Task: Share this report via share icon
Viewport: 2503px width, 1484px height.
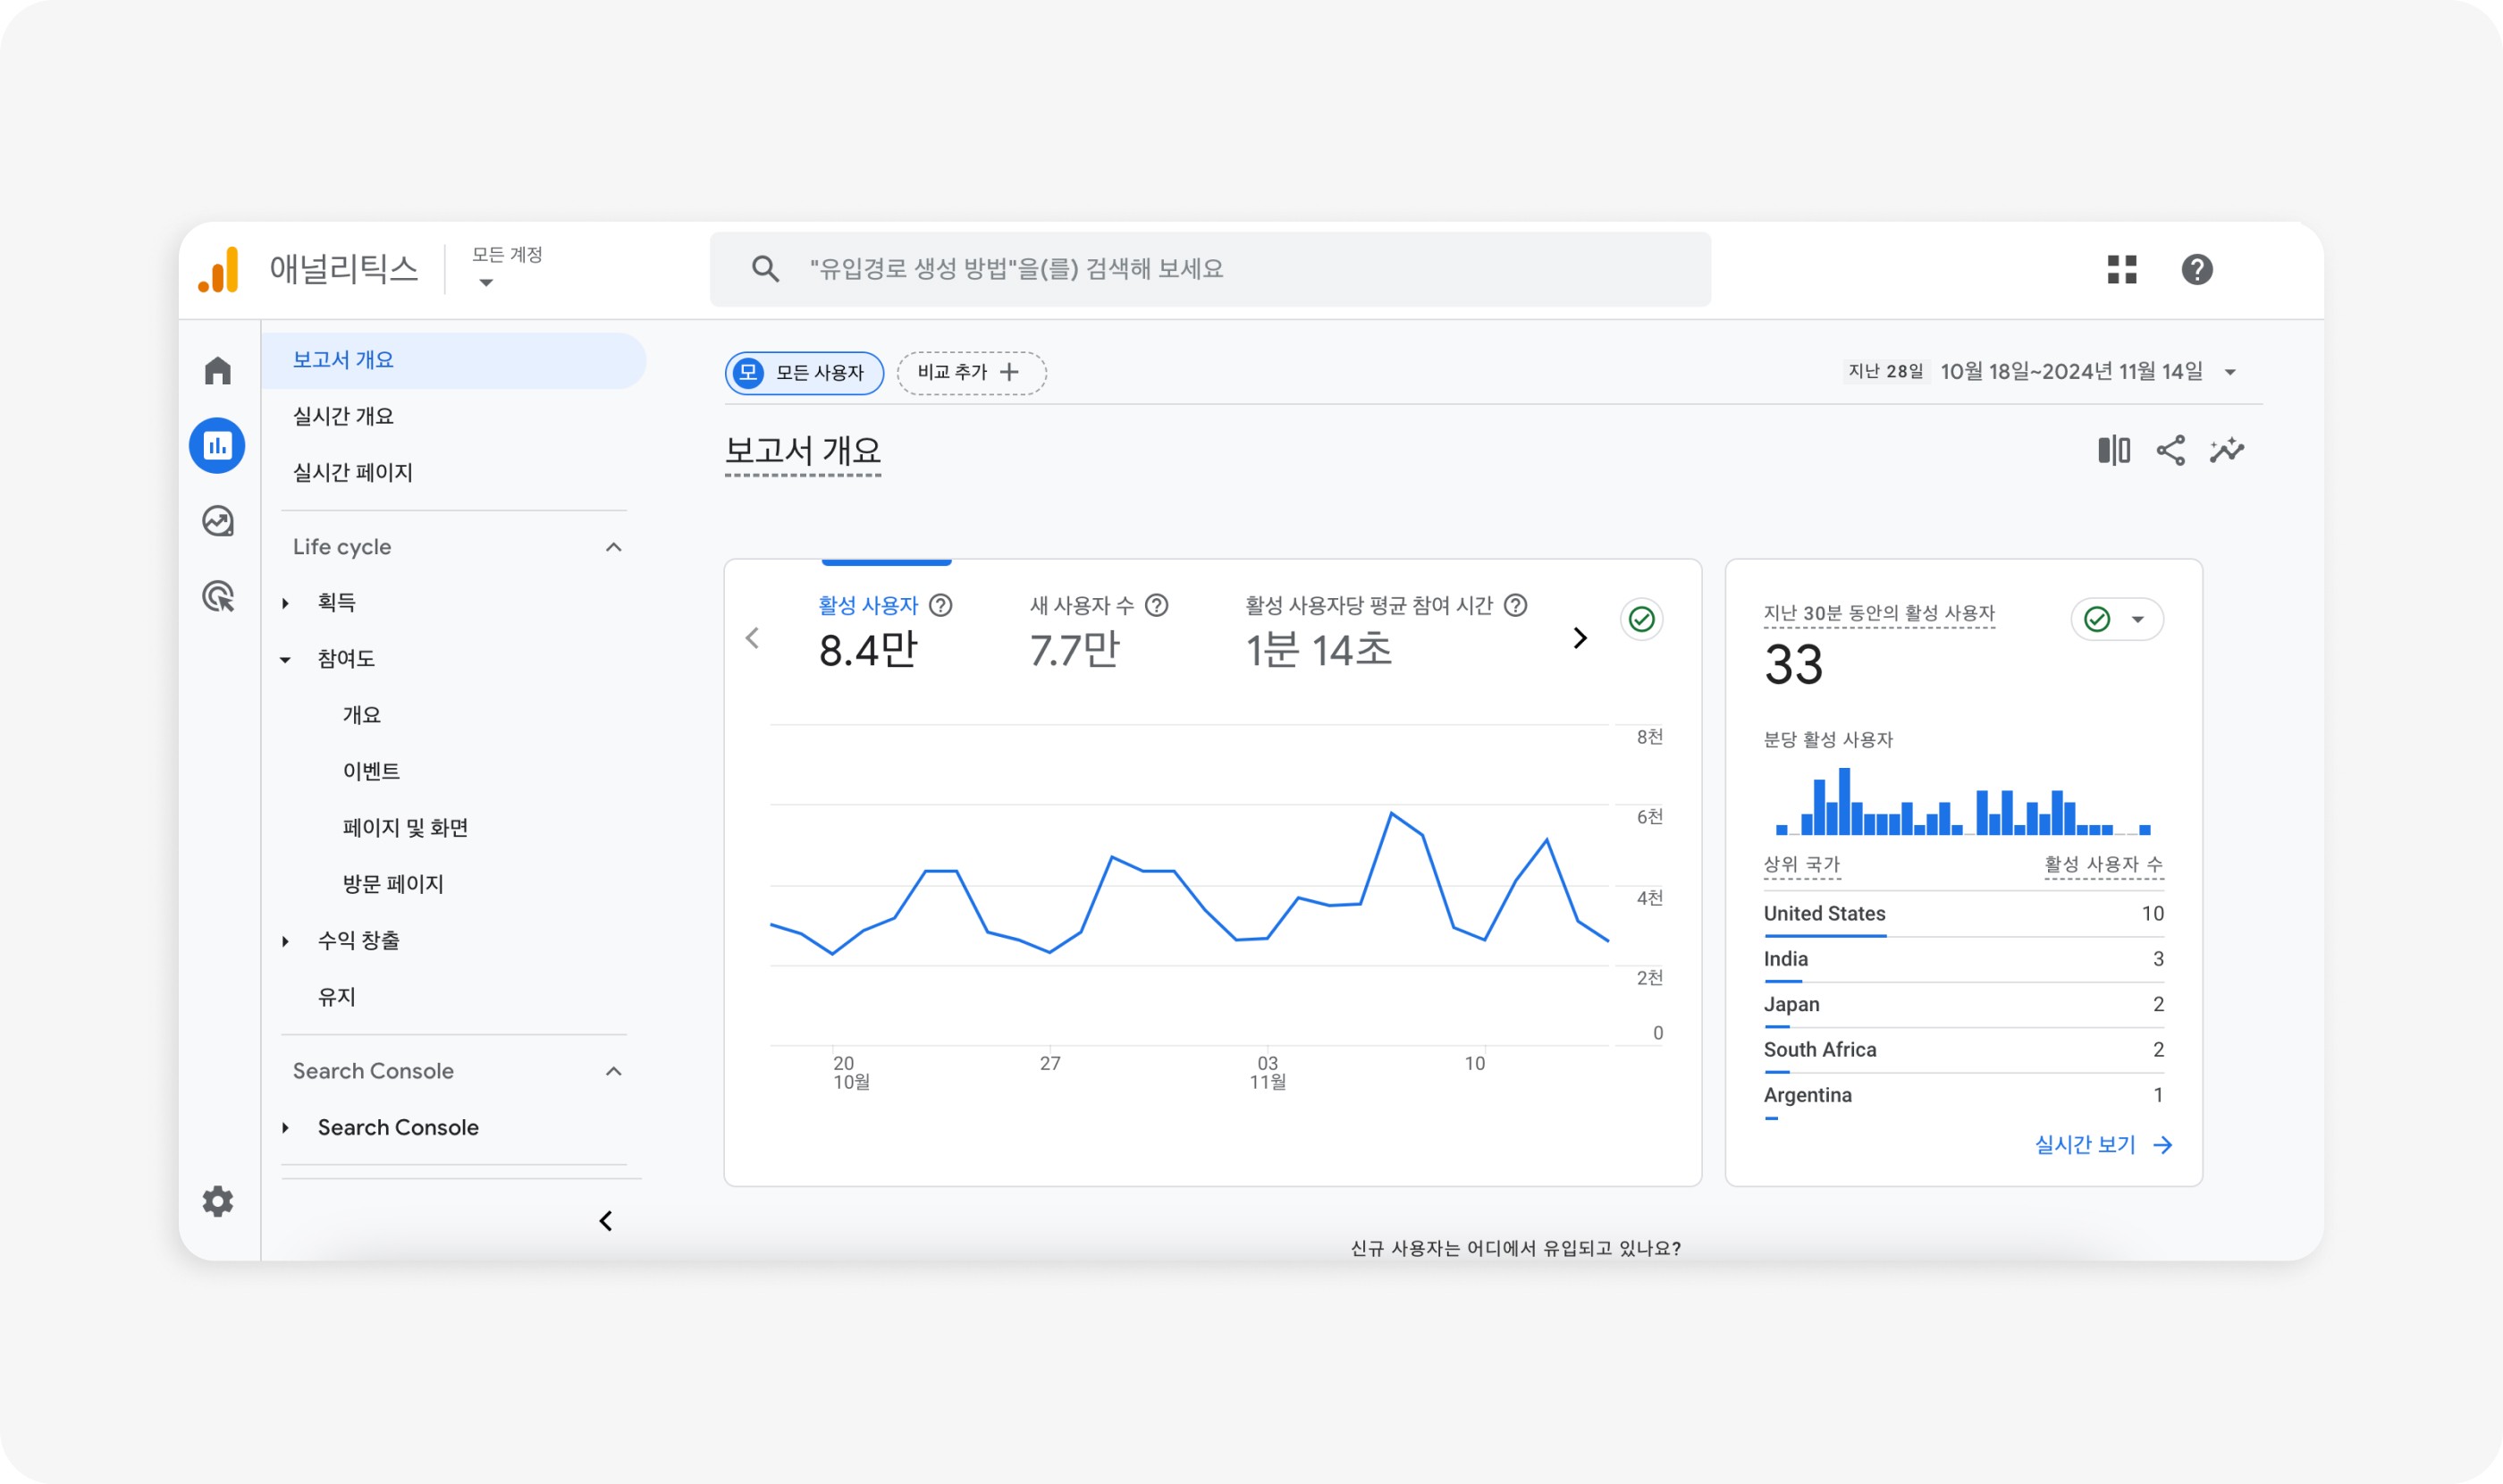Action: (2170, 450)
